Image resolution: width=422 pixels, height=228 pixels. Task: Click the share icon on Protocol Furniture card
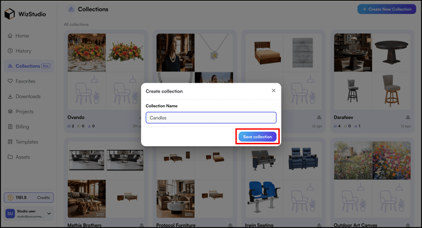231,225
